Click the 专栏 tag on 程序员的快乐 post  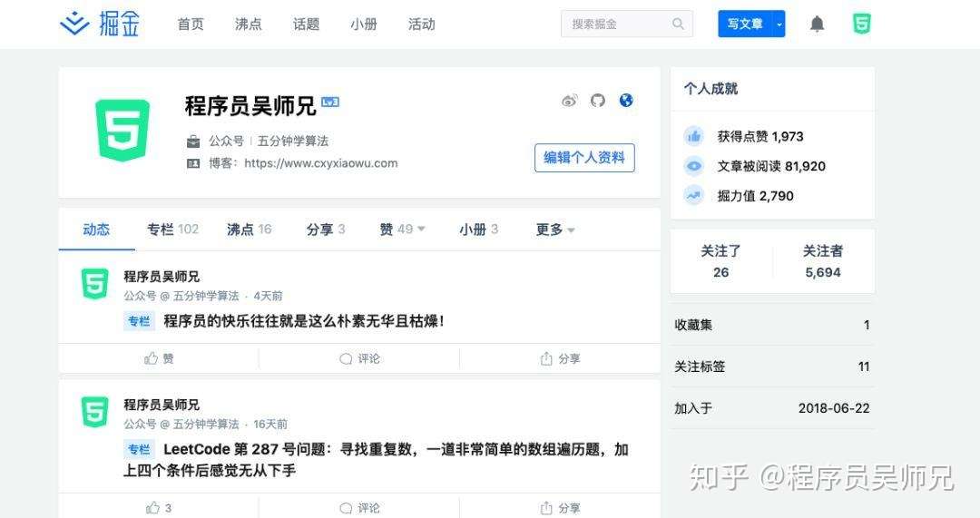pos(139,321)
